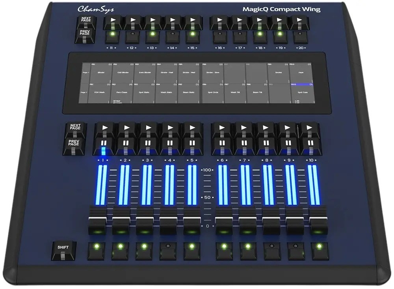Click the ChamSys logo
This screenshot has width=394, height=289.
[x=96, y=9]
